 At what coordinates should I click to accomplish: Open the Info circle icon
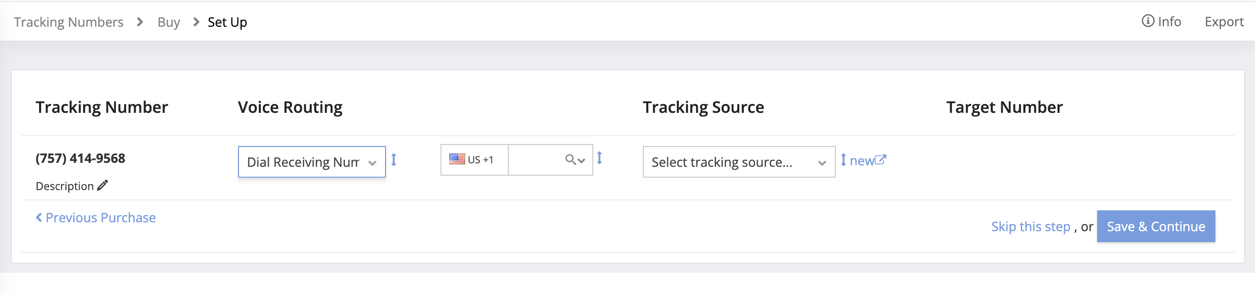(x=1148, y=21)
